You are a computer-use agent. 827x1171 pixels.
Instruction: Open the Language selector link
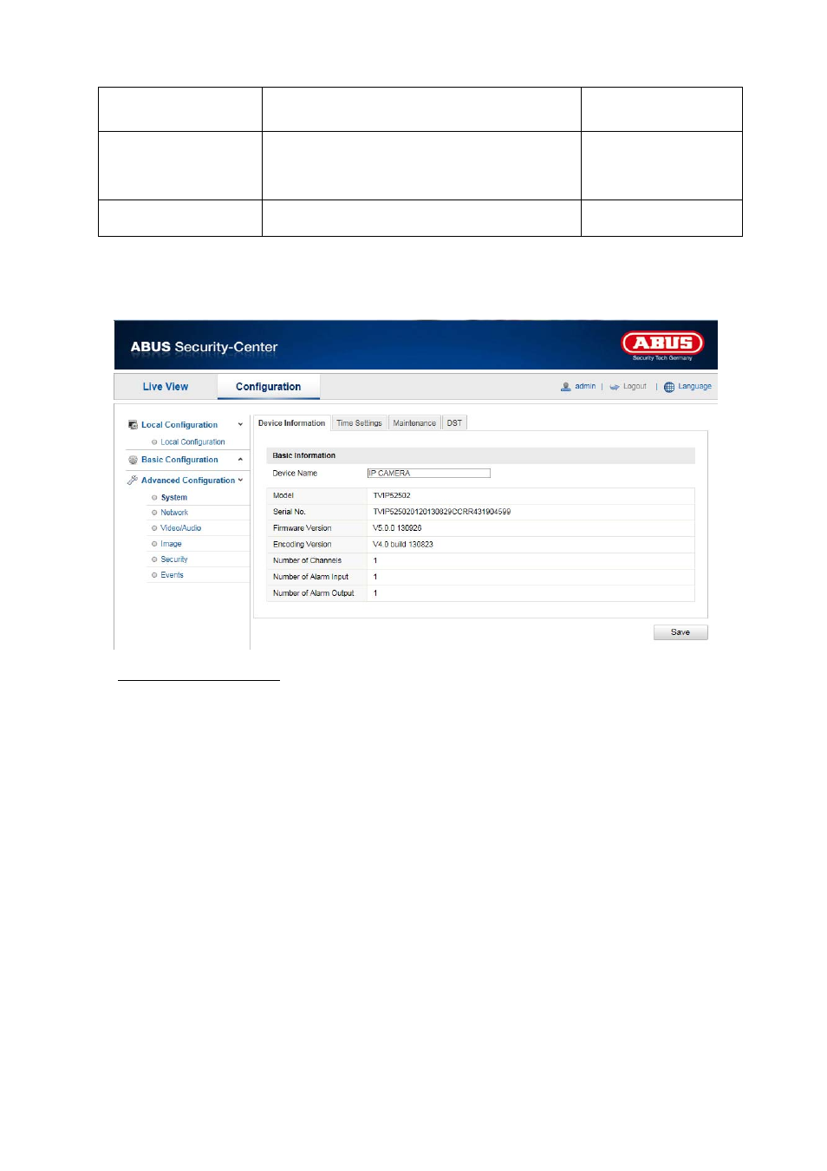click(x=694, y=387)
